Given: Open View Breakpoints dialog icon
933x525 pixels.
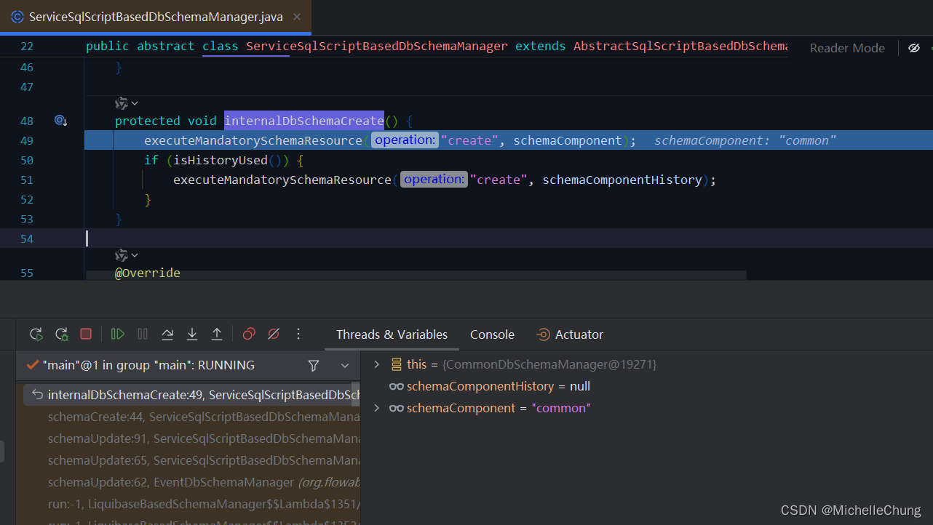Looking at the screenshot, I should point(249,334).
